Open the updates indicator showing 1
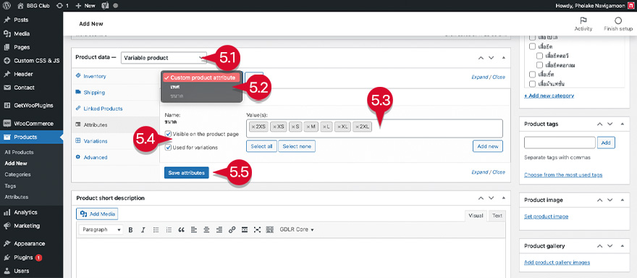637x278 pixels. [x=63, y=6]
